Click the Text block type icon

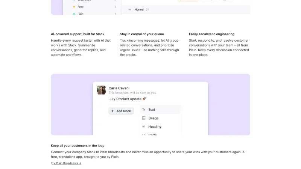click(144, 110)
